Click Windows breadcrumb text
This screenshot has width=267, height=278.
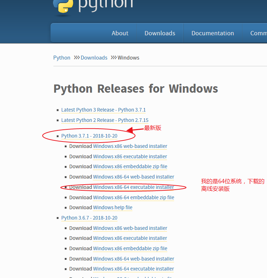[x=129, y=58]
